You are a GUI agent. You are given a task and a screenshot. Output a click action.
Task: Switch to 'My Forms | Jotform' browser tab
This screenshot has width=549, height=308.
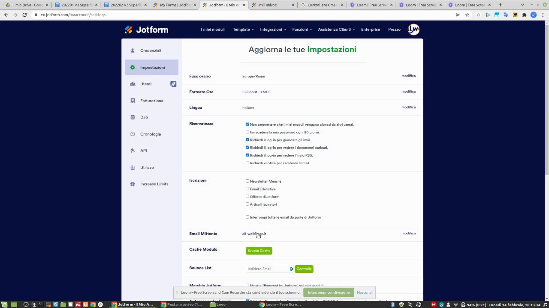coord(175,5)
